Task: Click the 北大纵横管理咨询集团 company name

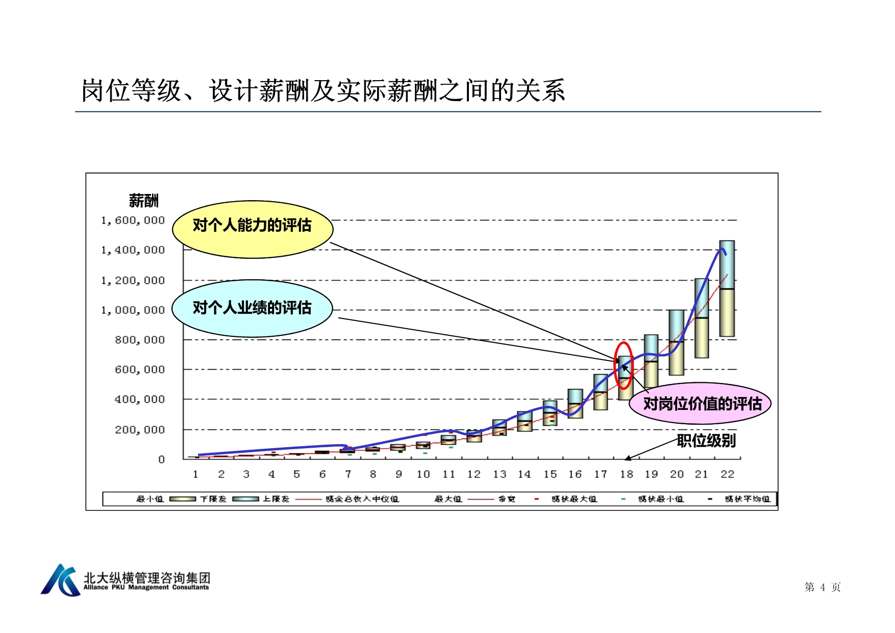Action: point(147,578)
